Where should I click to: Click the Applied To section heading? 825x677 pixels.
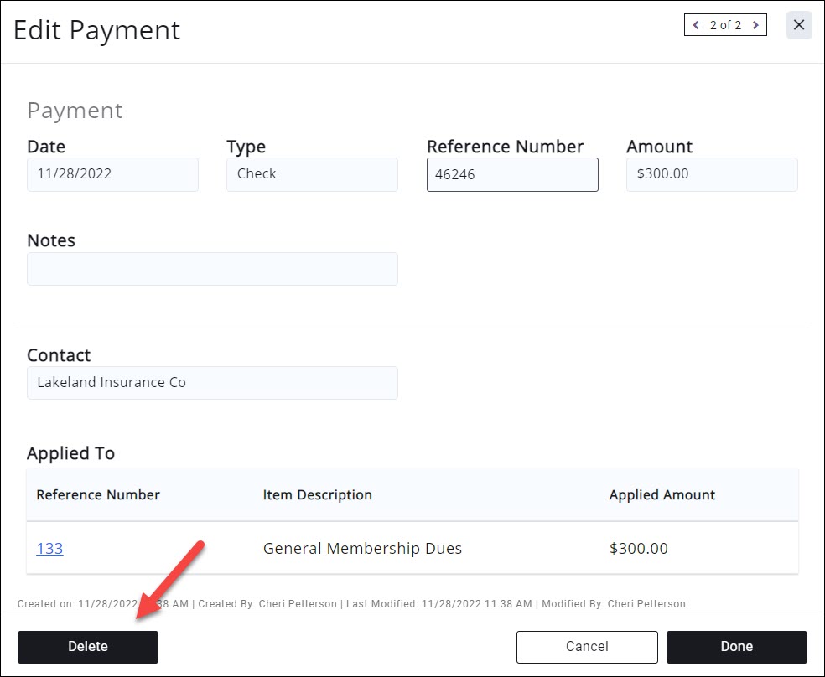coord(71,453)
